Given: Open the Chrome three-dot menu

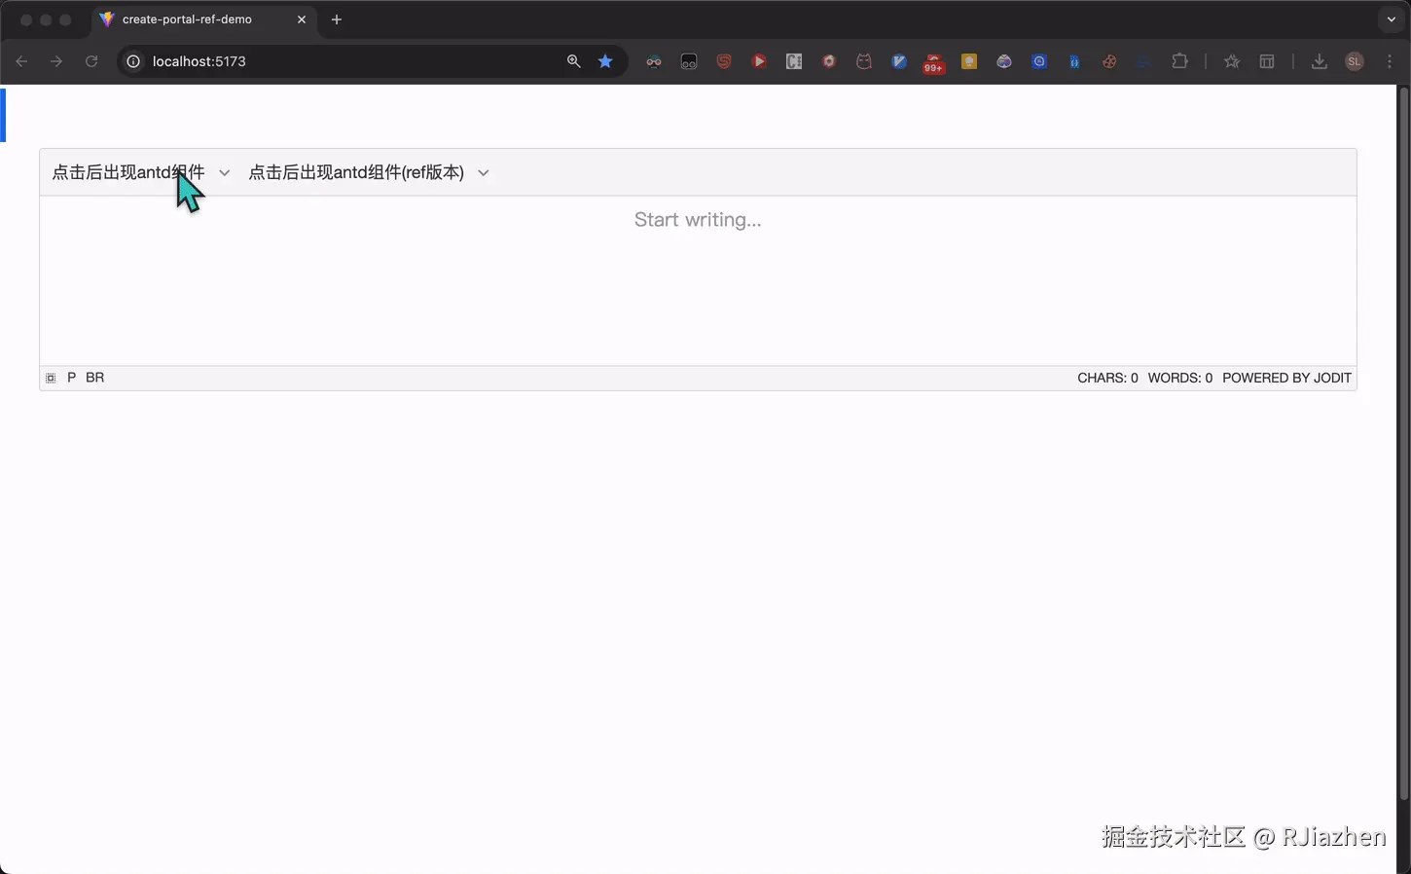Looking at the screenshot, I should (1390, 60).
